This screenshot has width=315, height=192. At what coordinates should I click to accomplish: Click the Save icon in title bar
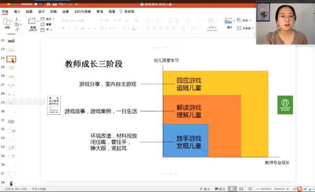[x=55, y=4]
